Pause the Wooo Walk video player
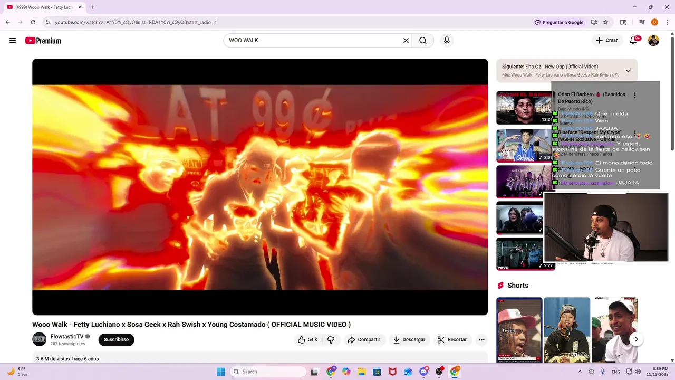675x380 pixels. point(260,187)
